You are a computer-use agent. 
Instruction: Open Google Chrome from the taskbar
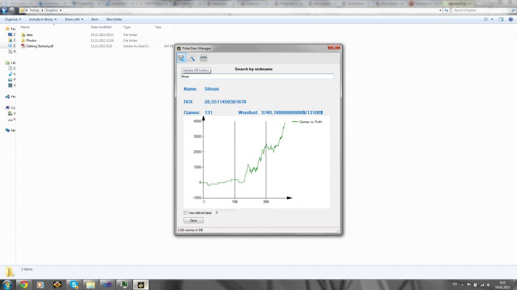click(24, 285)
